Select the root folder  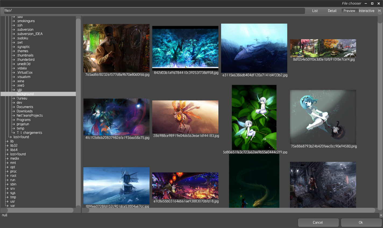[13, 176]
